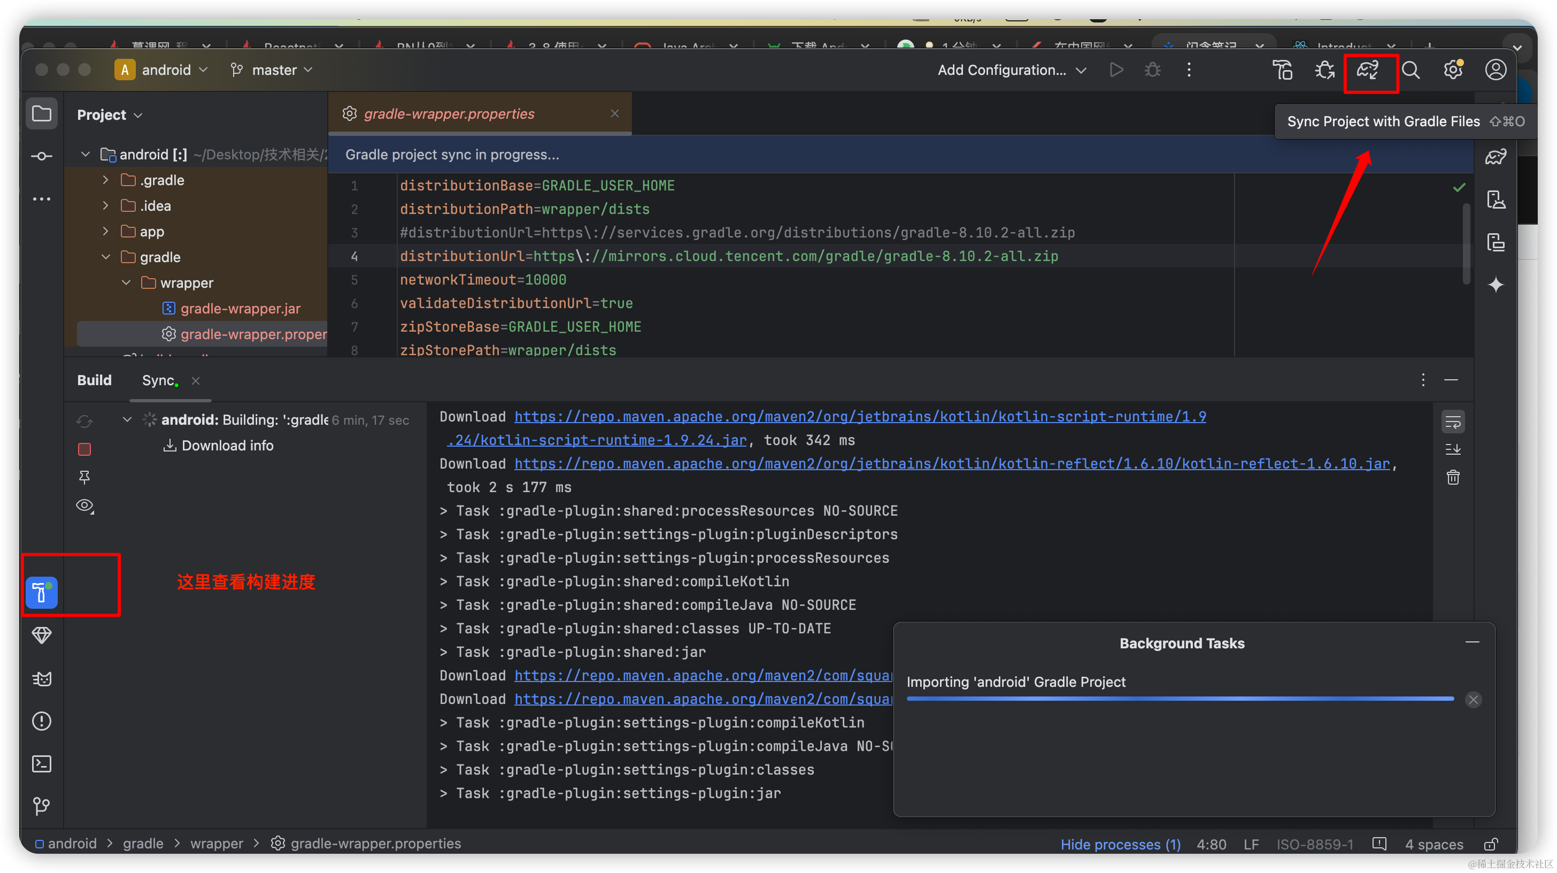Toggle soft-wrap in build output

[1453, 422]
